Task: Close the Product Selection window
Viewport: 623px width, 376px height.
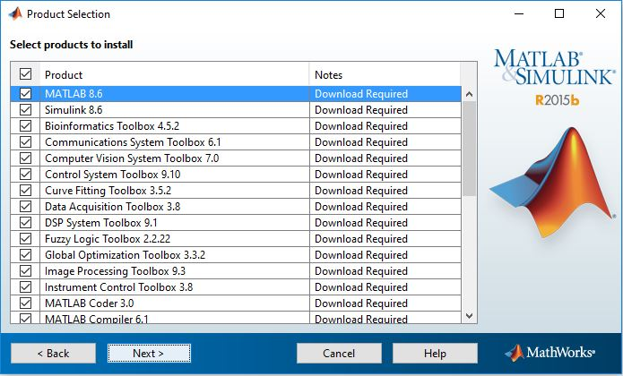Action: 601,14
